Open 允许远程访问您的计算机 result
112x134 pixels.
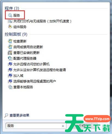[x=31, y=64]
